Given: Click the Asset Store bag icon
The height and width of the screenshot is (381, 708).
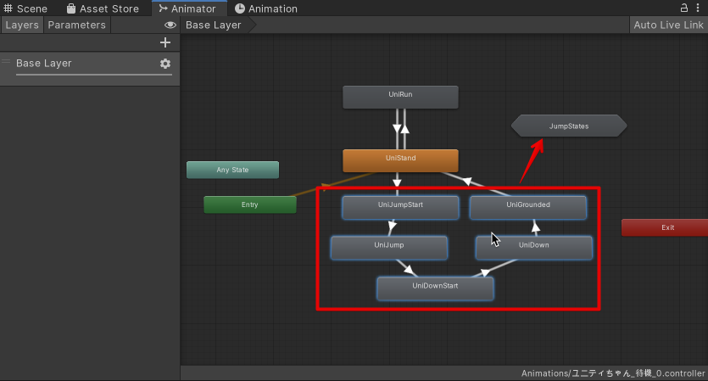Looking at the screenshot, I should 71,8.
